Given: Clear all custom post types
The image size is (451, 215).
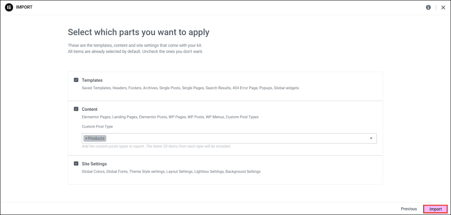Looking at the screenshot, I should pos(371,138).
